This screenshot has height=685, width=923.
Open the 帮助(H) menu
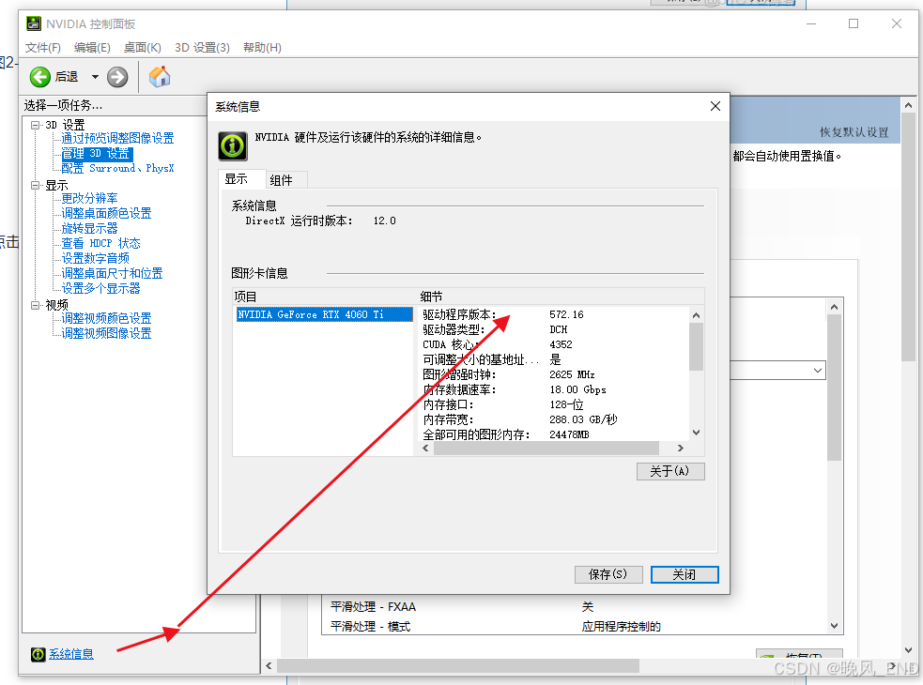pos(263,48)
